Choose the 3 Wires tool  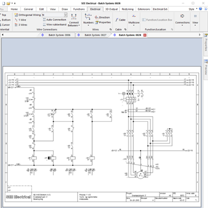tap(21, 25)
